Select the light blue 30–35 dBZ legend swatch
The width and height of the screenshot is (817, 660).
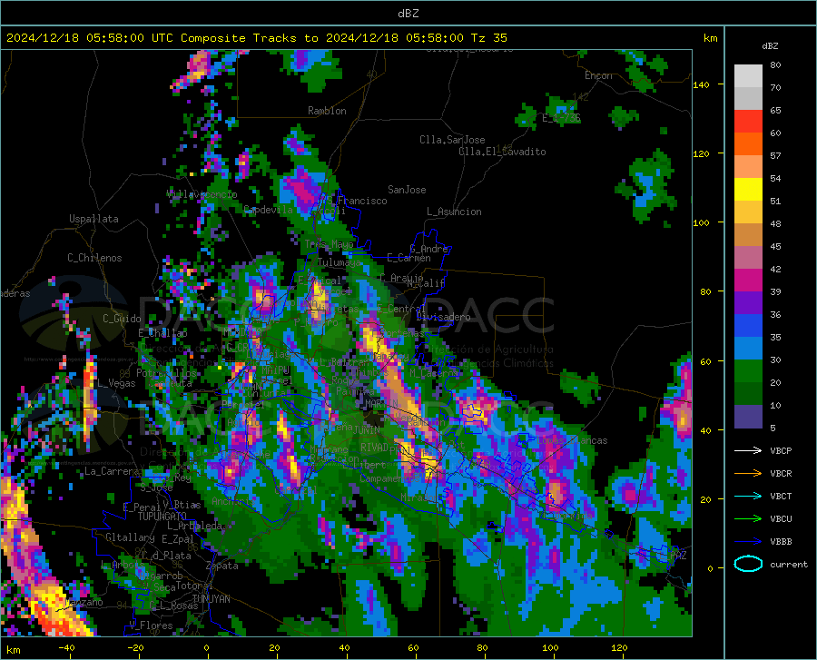point(748,349)
